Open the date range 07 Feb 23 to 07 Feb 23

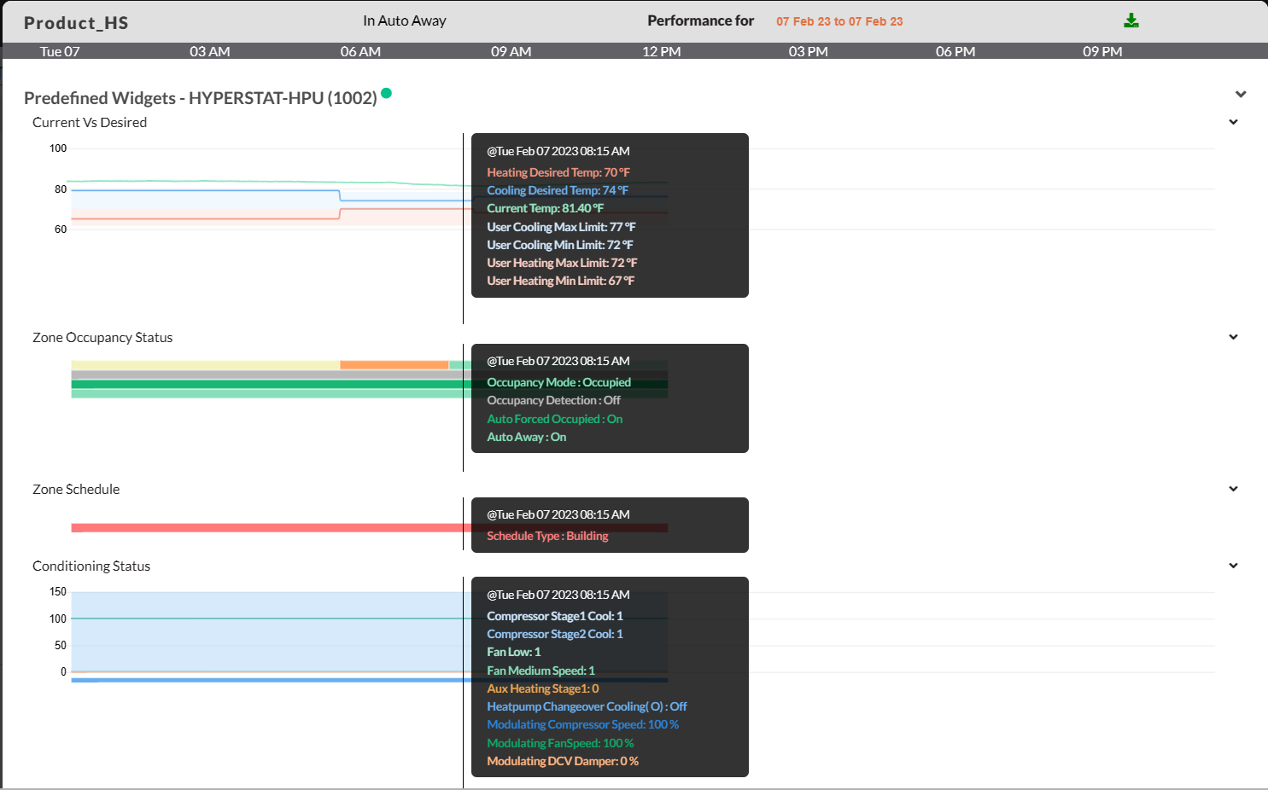point(839,21)
